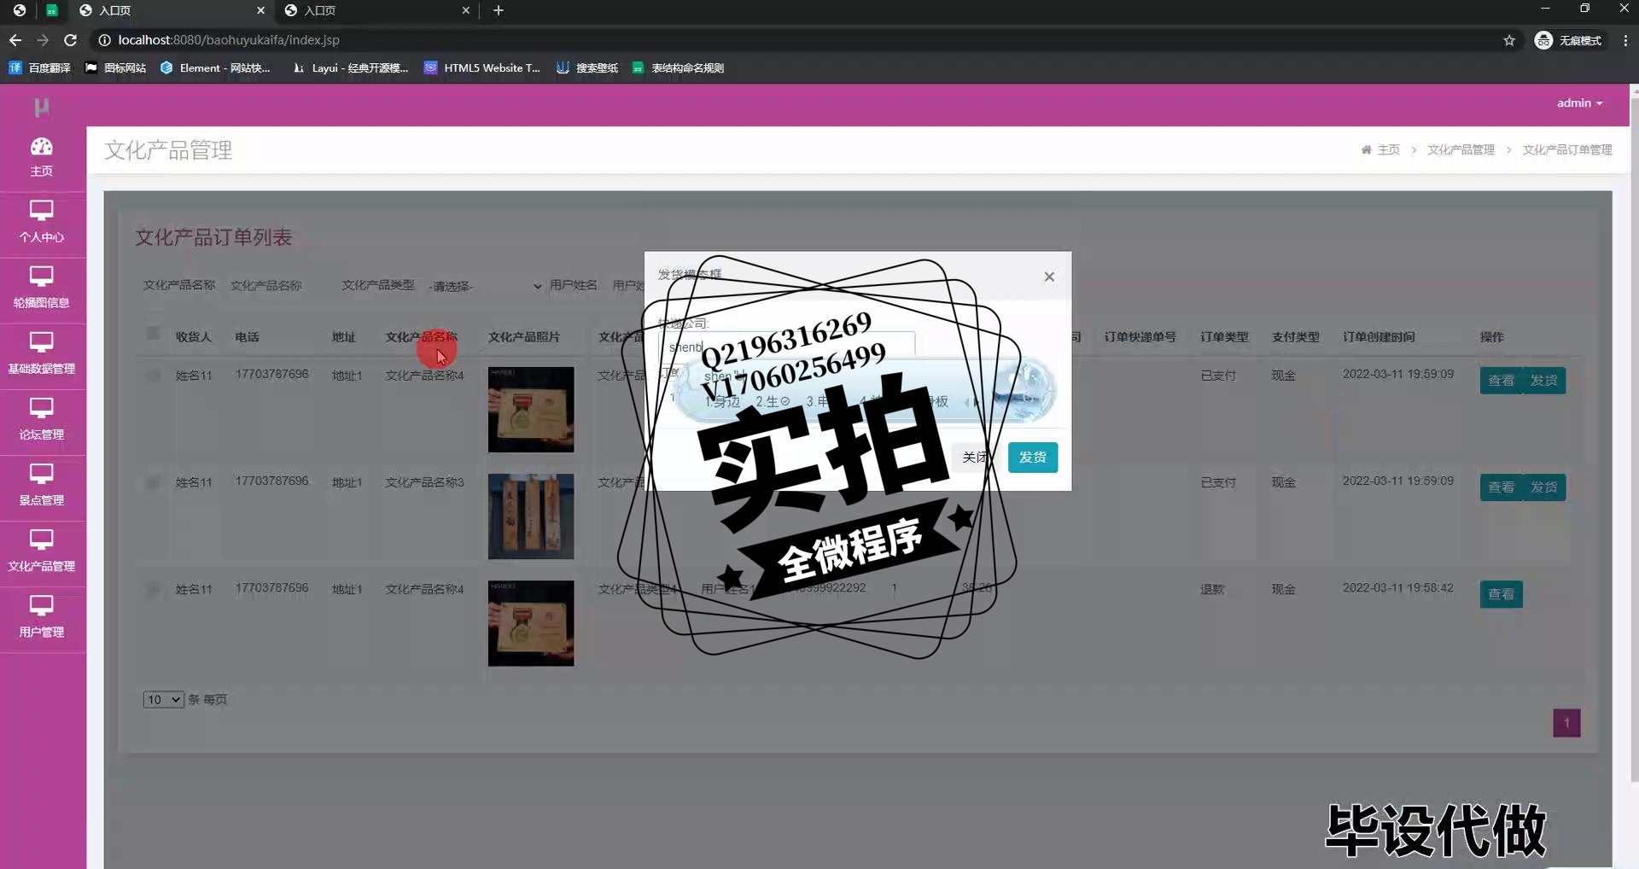Click 查看 for the 退款 order
The width and height of the screenshot is (1639, 869).
click(x=1501, y=594)
